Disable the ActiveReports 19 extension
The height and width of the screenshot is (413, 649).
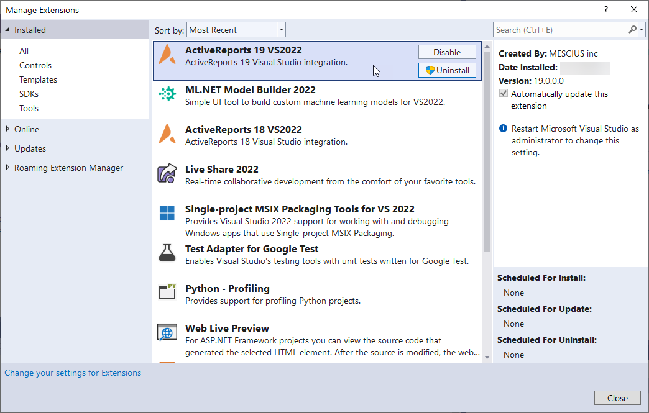[447, 52]
